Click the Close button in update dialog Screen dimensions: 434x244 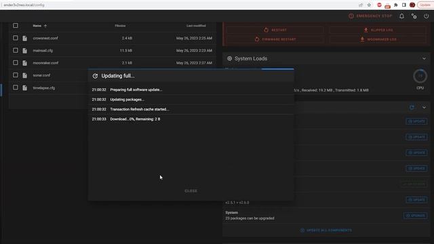(191, 191)
